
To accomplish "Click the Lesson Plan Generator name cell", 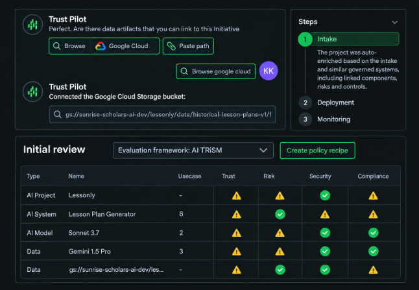I will coord(102,214).
